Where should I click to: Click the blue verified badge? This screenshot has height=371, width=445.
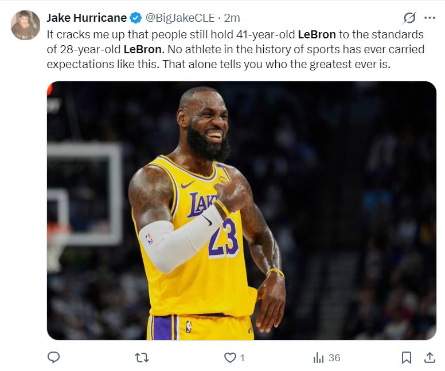(135, 18)
